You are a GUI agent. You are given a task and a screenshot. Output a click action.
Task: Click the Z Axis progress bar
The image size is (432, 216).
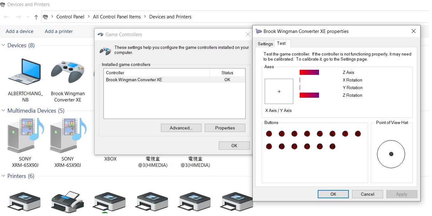[x=309, y=72]
